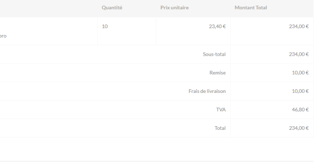Click the Total label in last row

pos(220,128)
